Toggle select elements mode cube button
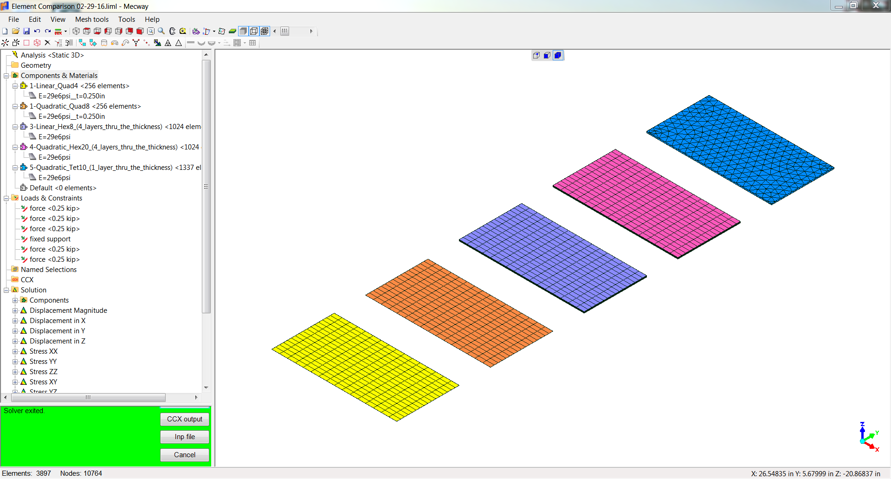Screen dimensions: 891x479 (x=558, y=55)
